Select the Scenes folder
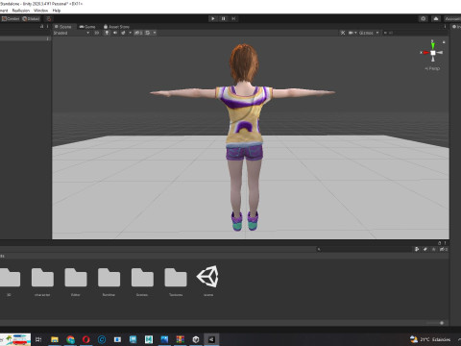 point(142,281)
